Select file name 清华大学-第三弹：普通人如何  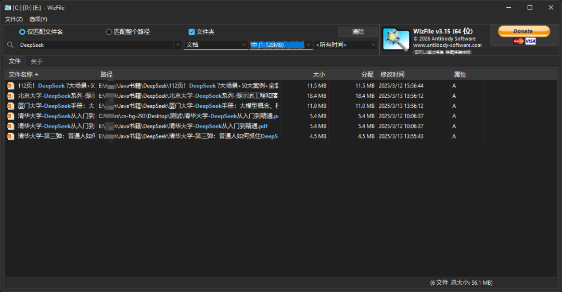pos(56,136)
